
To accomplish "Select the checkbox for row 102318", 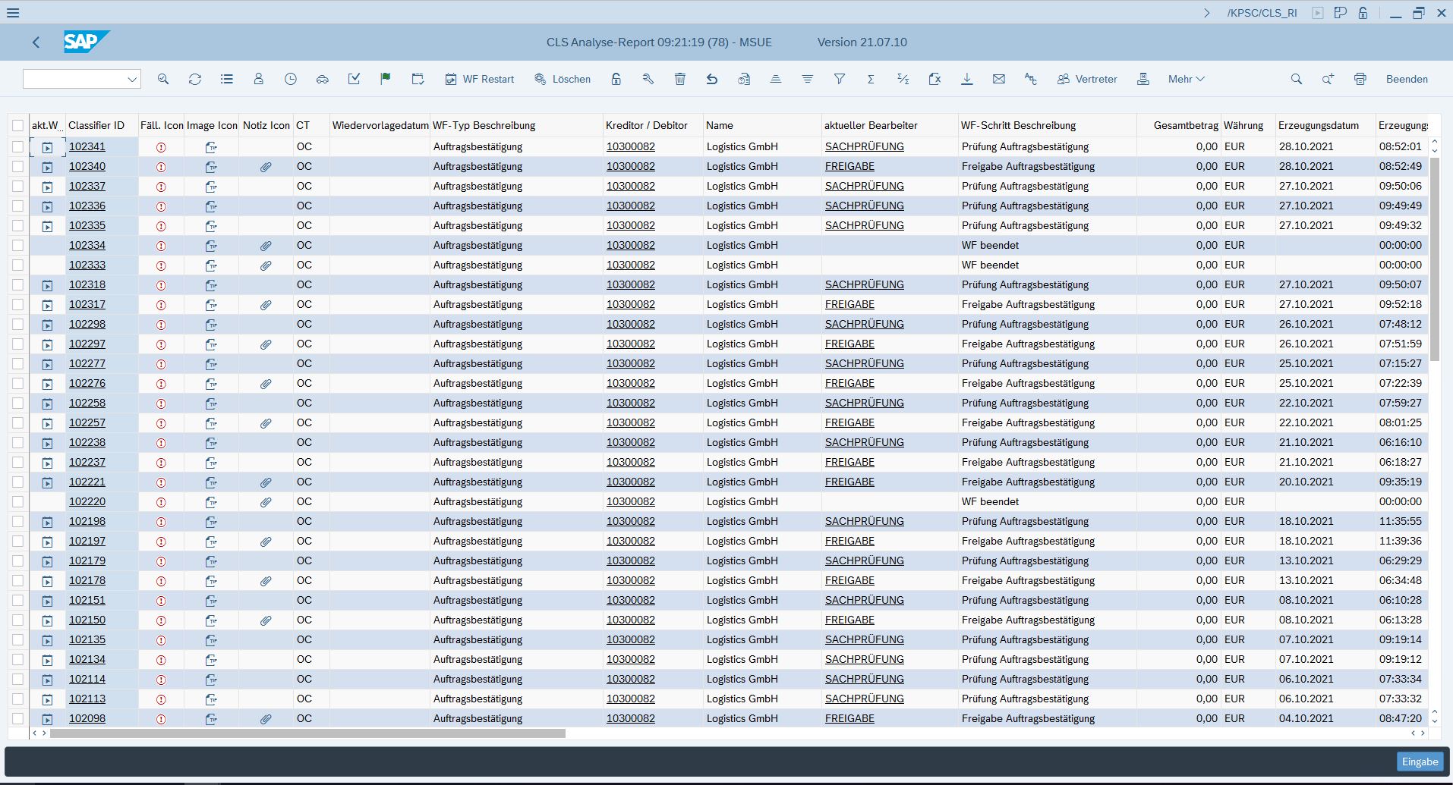I will tap(17, 284).
